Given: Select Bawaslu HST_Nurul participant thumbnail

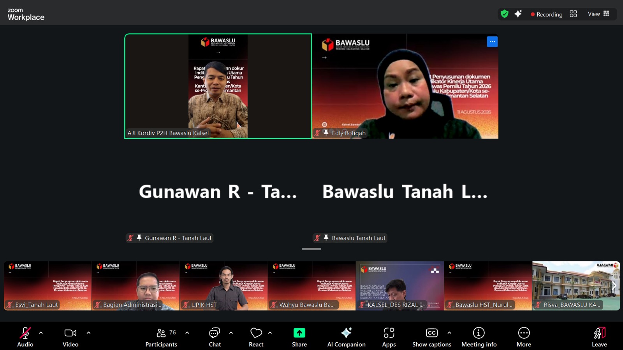Looking at the screenshot, I should (x=488, y=286).
